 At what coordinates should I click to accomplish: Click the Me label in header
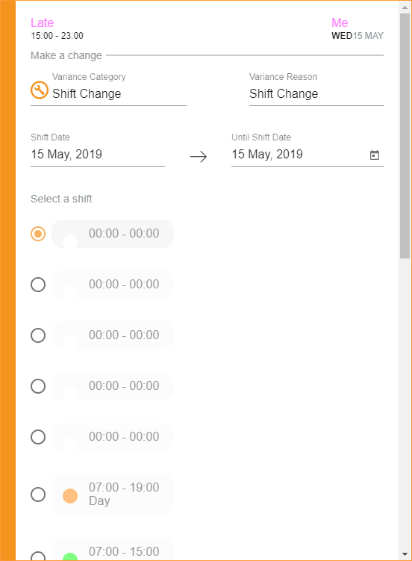coord(340,22)
